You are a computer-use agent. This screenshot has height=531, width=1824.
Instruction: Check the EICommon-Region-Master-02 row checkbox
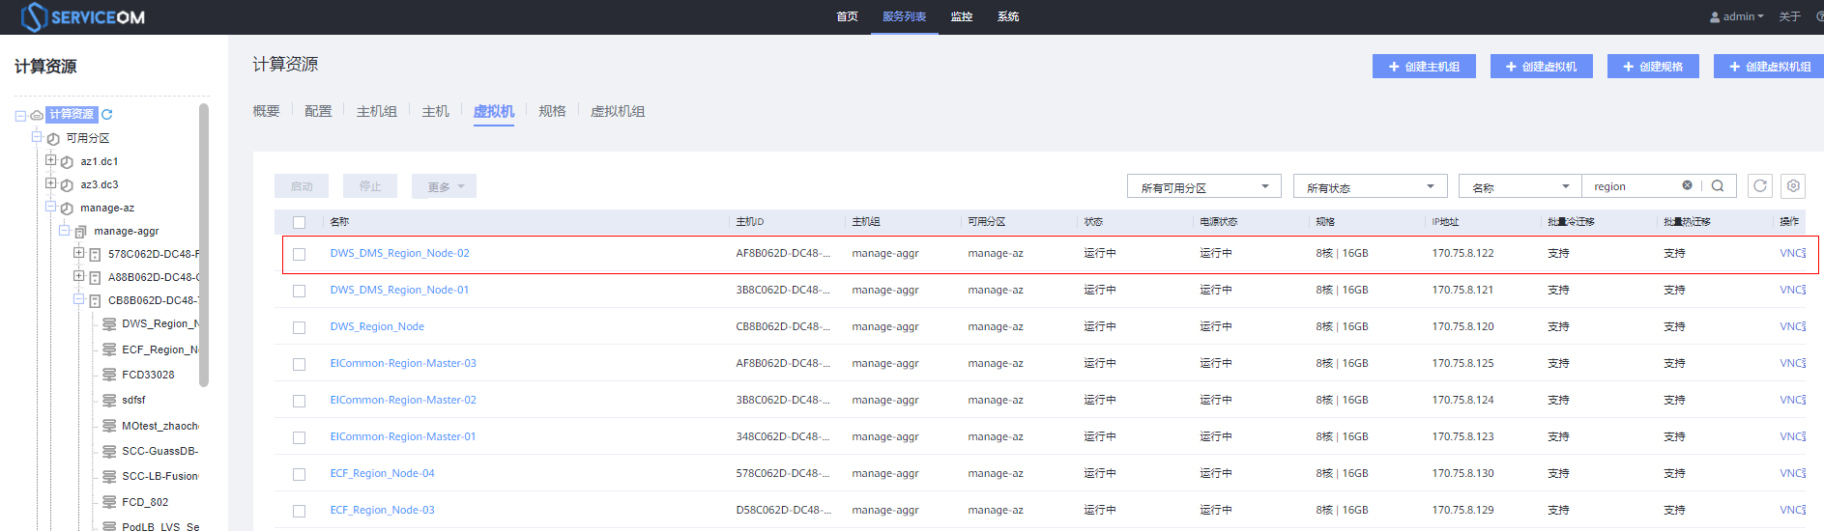tap(300, 401)
